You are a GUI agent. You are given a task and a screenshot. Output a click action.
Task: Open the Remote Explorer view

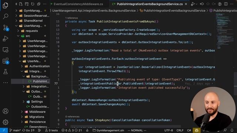point(6,50)
